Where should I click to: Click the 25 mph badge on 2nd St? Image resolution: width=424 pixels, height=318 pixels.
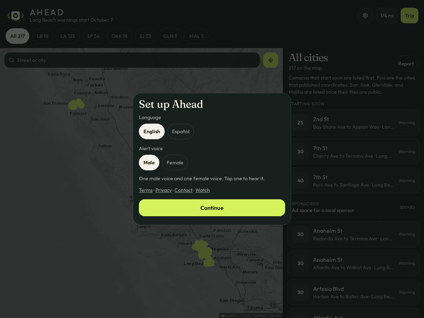pyautogui.click(x=300, y=123)
